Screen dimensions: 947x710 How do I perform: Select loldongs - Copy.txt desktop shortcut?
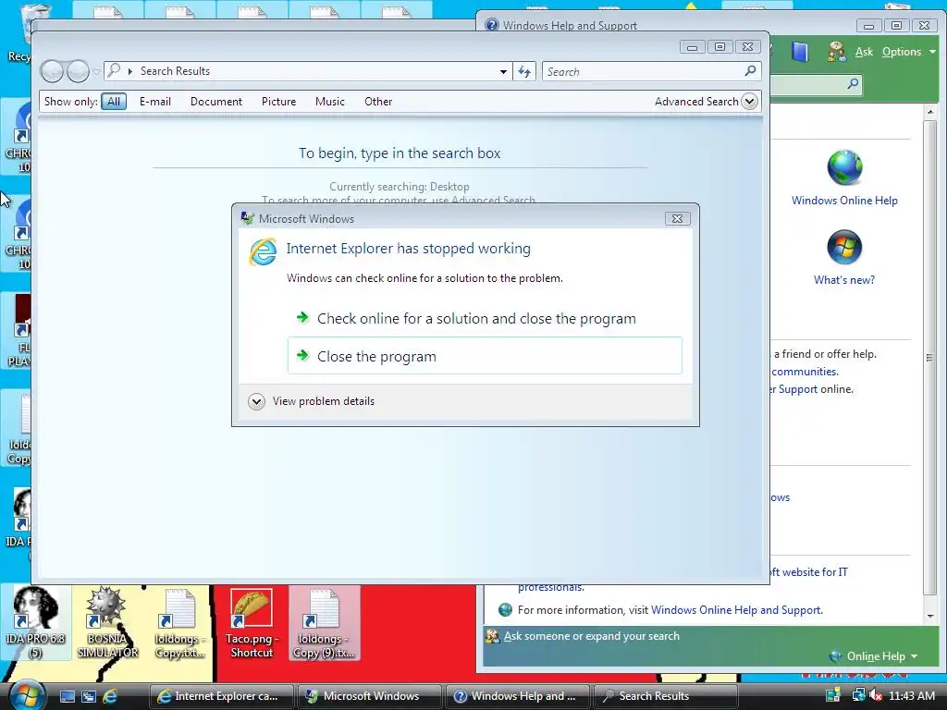click(179, 622)
